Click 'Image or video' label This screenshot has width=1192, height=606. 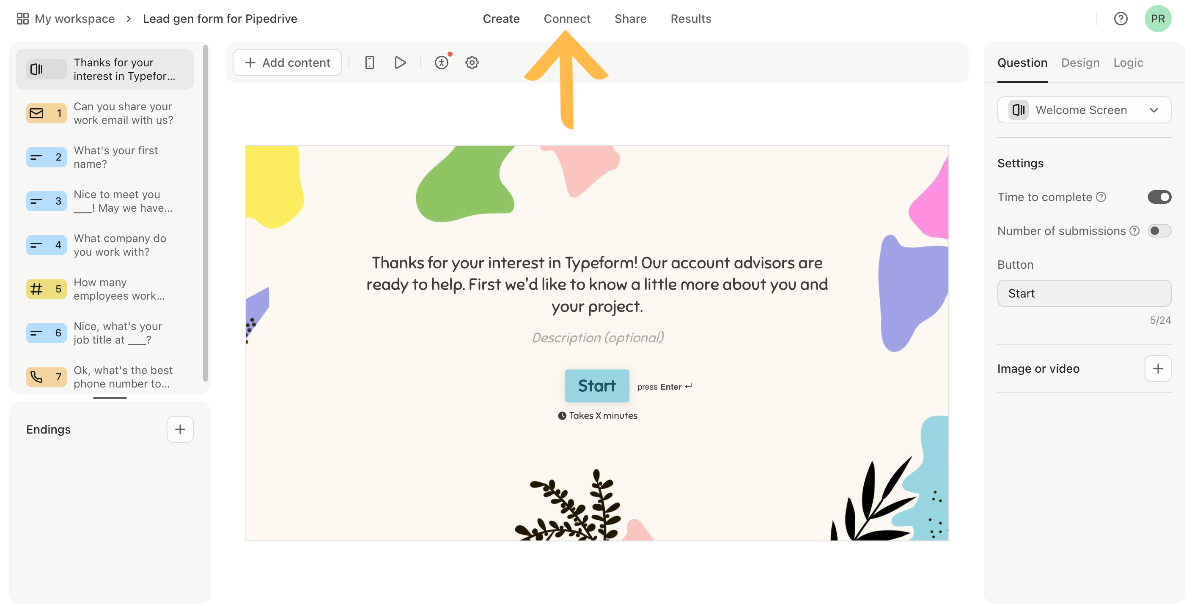click(1038, 369)
